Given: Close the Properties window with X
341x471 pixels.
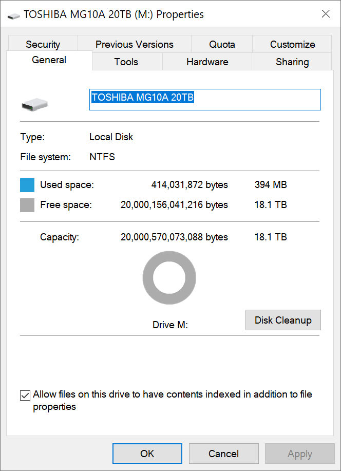Looking at the screenshot, I should [326, 14].
